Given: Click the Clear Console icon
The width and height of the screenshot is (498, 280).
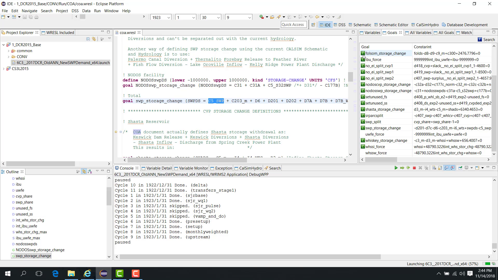Looking at the screenshot, I should 434,168.
